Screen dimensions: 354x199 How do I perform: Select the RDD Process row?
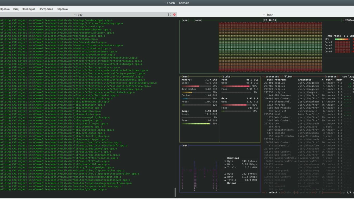pyautogui.click(x=309, y=108)
